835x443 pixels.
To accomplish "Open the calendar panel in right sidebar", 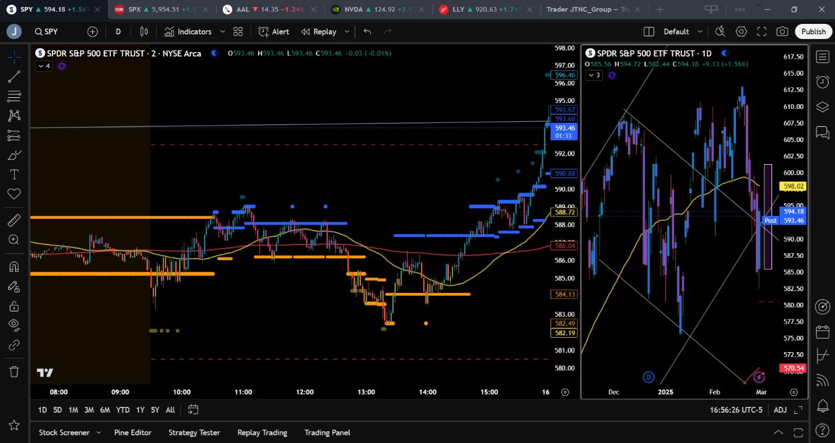I will pos(823,332).
